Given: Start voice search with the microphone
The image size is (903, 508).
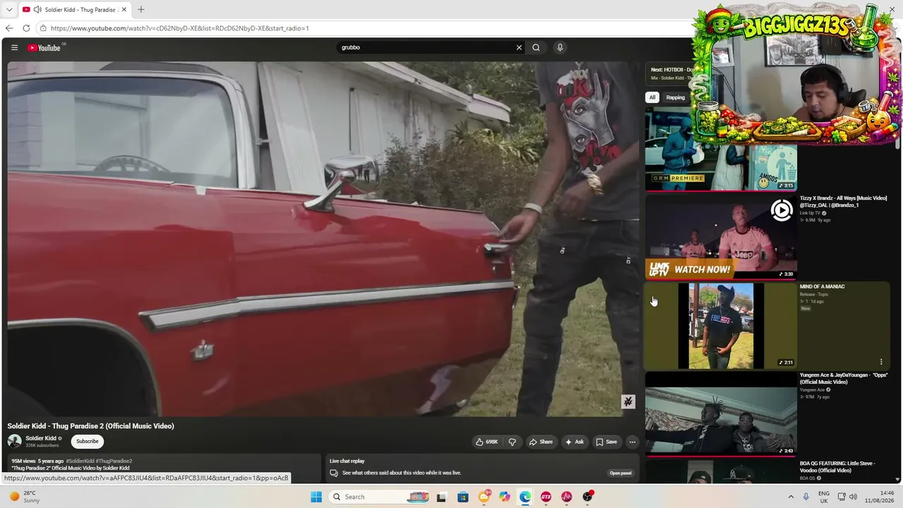Looking at the screenshot, I should 560,48.
